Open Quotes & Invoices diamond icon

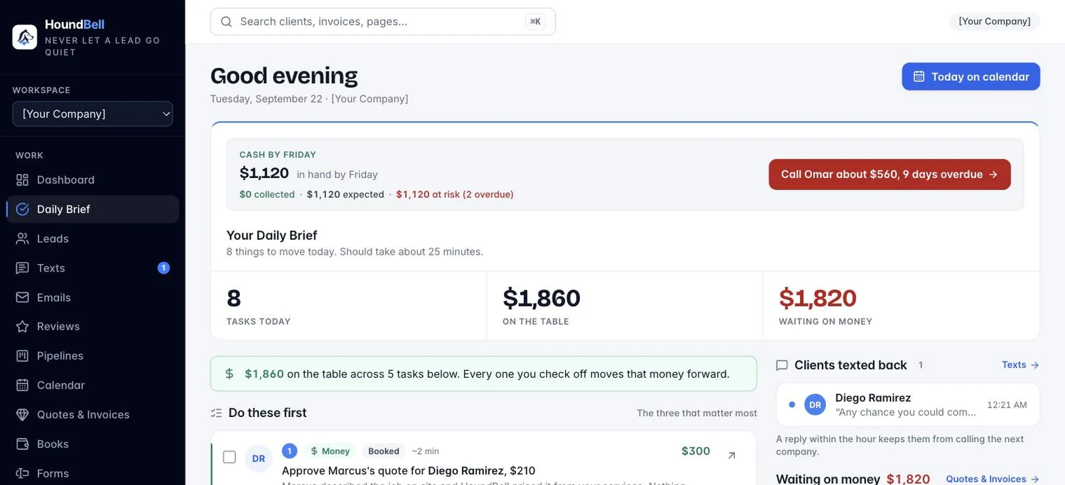click(x=22, y=414)
